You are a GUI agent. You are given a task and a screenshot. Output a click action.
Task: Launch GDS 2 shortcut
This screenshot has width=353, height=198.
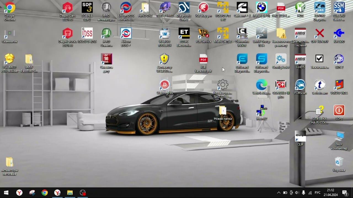[339, 61]
